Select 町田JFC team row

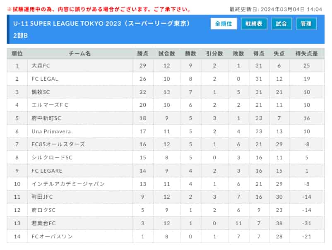pos(165,197)
